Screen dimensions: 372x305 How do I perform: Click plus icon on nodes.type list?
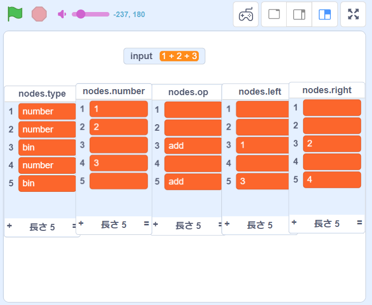(x=9, y=226)
